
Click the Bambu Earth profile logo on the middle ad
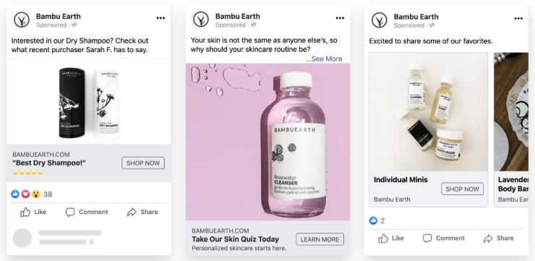(x=201, y=20)
